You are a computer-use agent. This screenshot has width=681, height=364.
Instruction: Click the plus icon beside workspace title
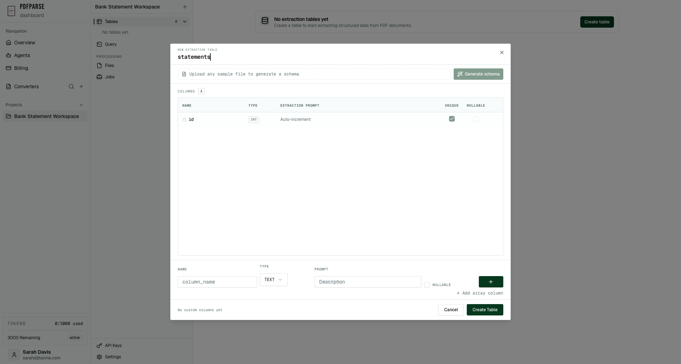tap(185, 7)
